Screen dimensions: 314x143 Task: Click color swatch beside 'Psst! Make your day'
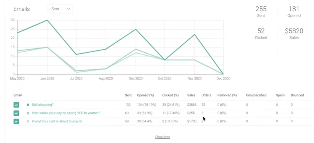pyautogui.click(x=28, y=113)
